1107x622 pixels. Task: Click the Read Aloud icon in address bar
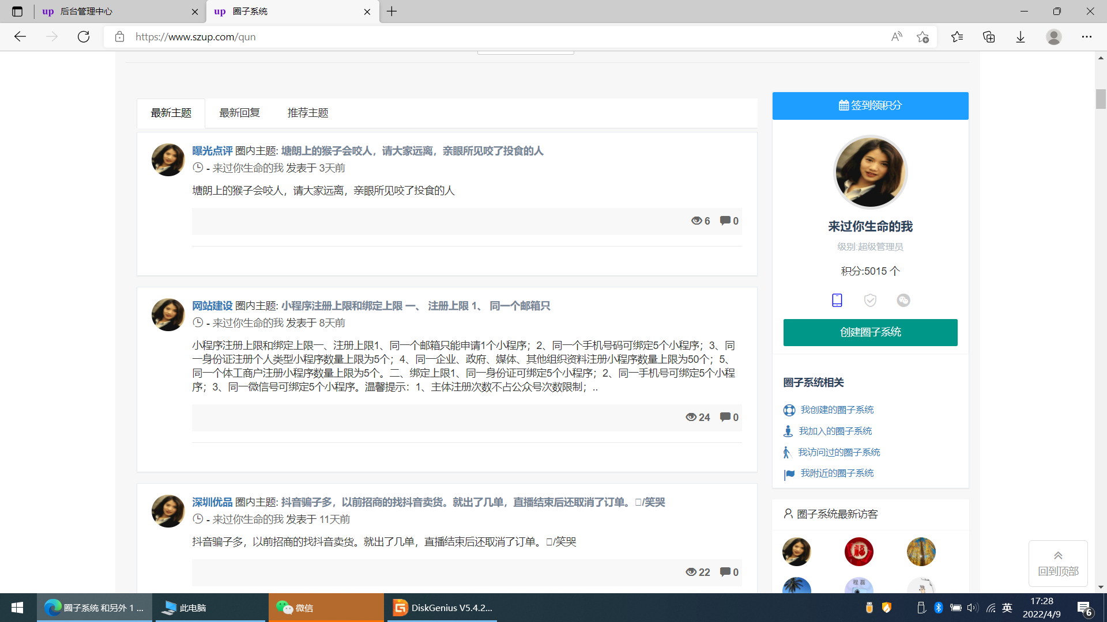[x=896, y=37]
